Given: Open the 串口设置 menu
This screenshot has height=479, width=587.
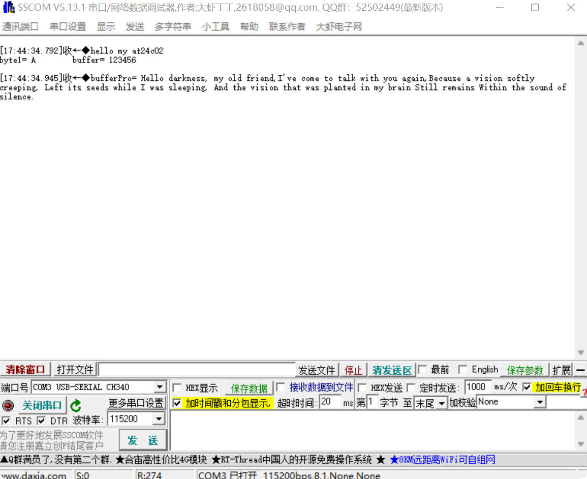Looking at the screenshot, I should click(68, 26).
